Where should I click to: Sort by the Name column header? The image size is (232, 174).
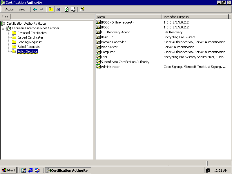coord(128,17)
